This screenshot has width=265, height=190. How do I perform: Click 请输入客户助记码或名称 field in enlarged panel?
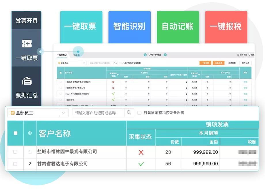98,113
